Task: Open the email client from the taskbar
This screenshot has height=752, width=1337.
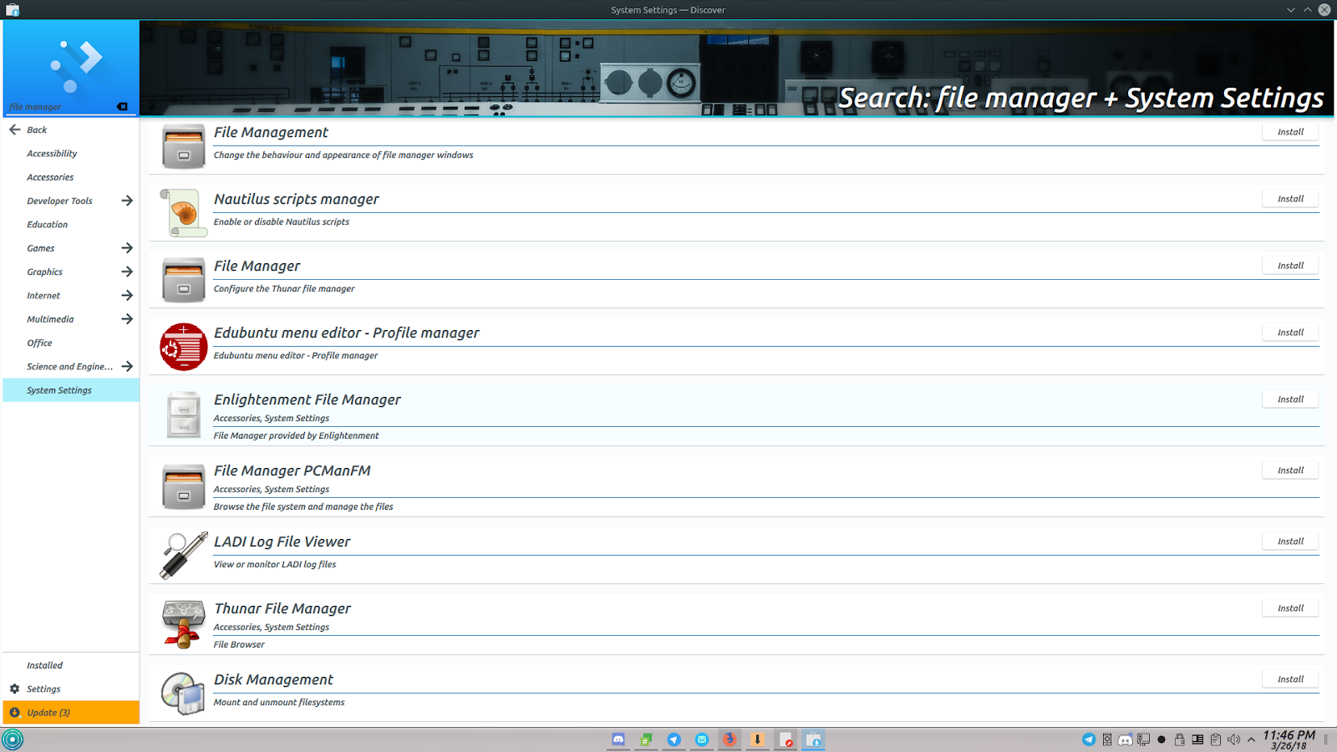Action: (701, 739)
